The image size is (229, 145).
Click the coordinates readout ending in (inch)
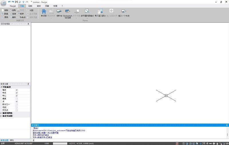pos(81,144)
